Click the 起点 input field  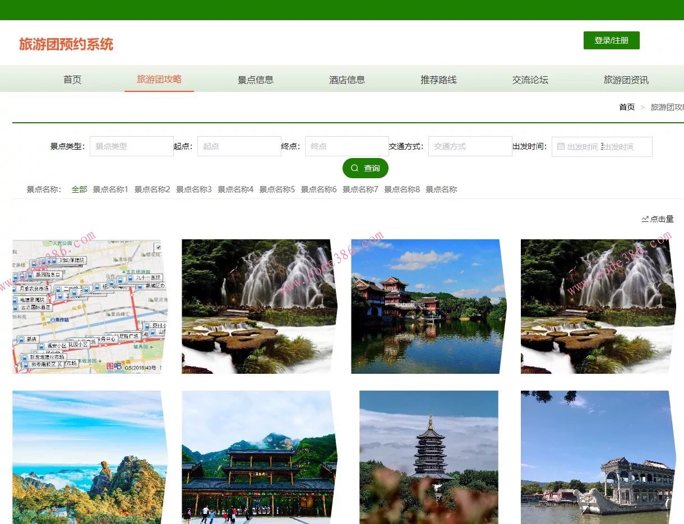click(239, 146)
